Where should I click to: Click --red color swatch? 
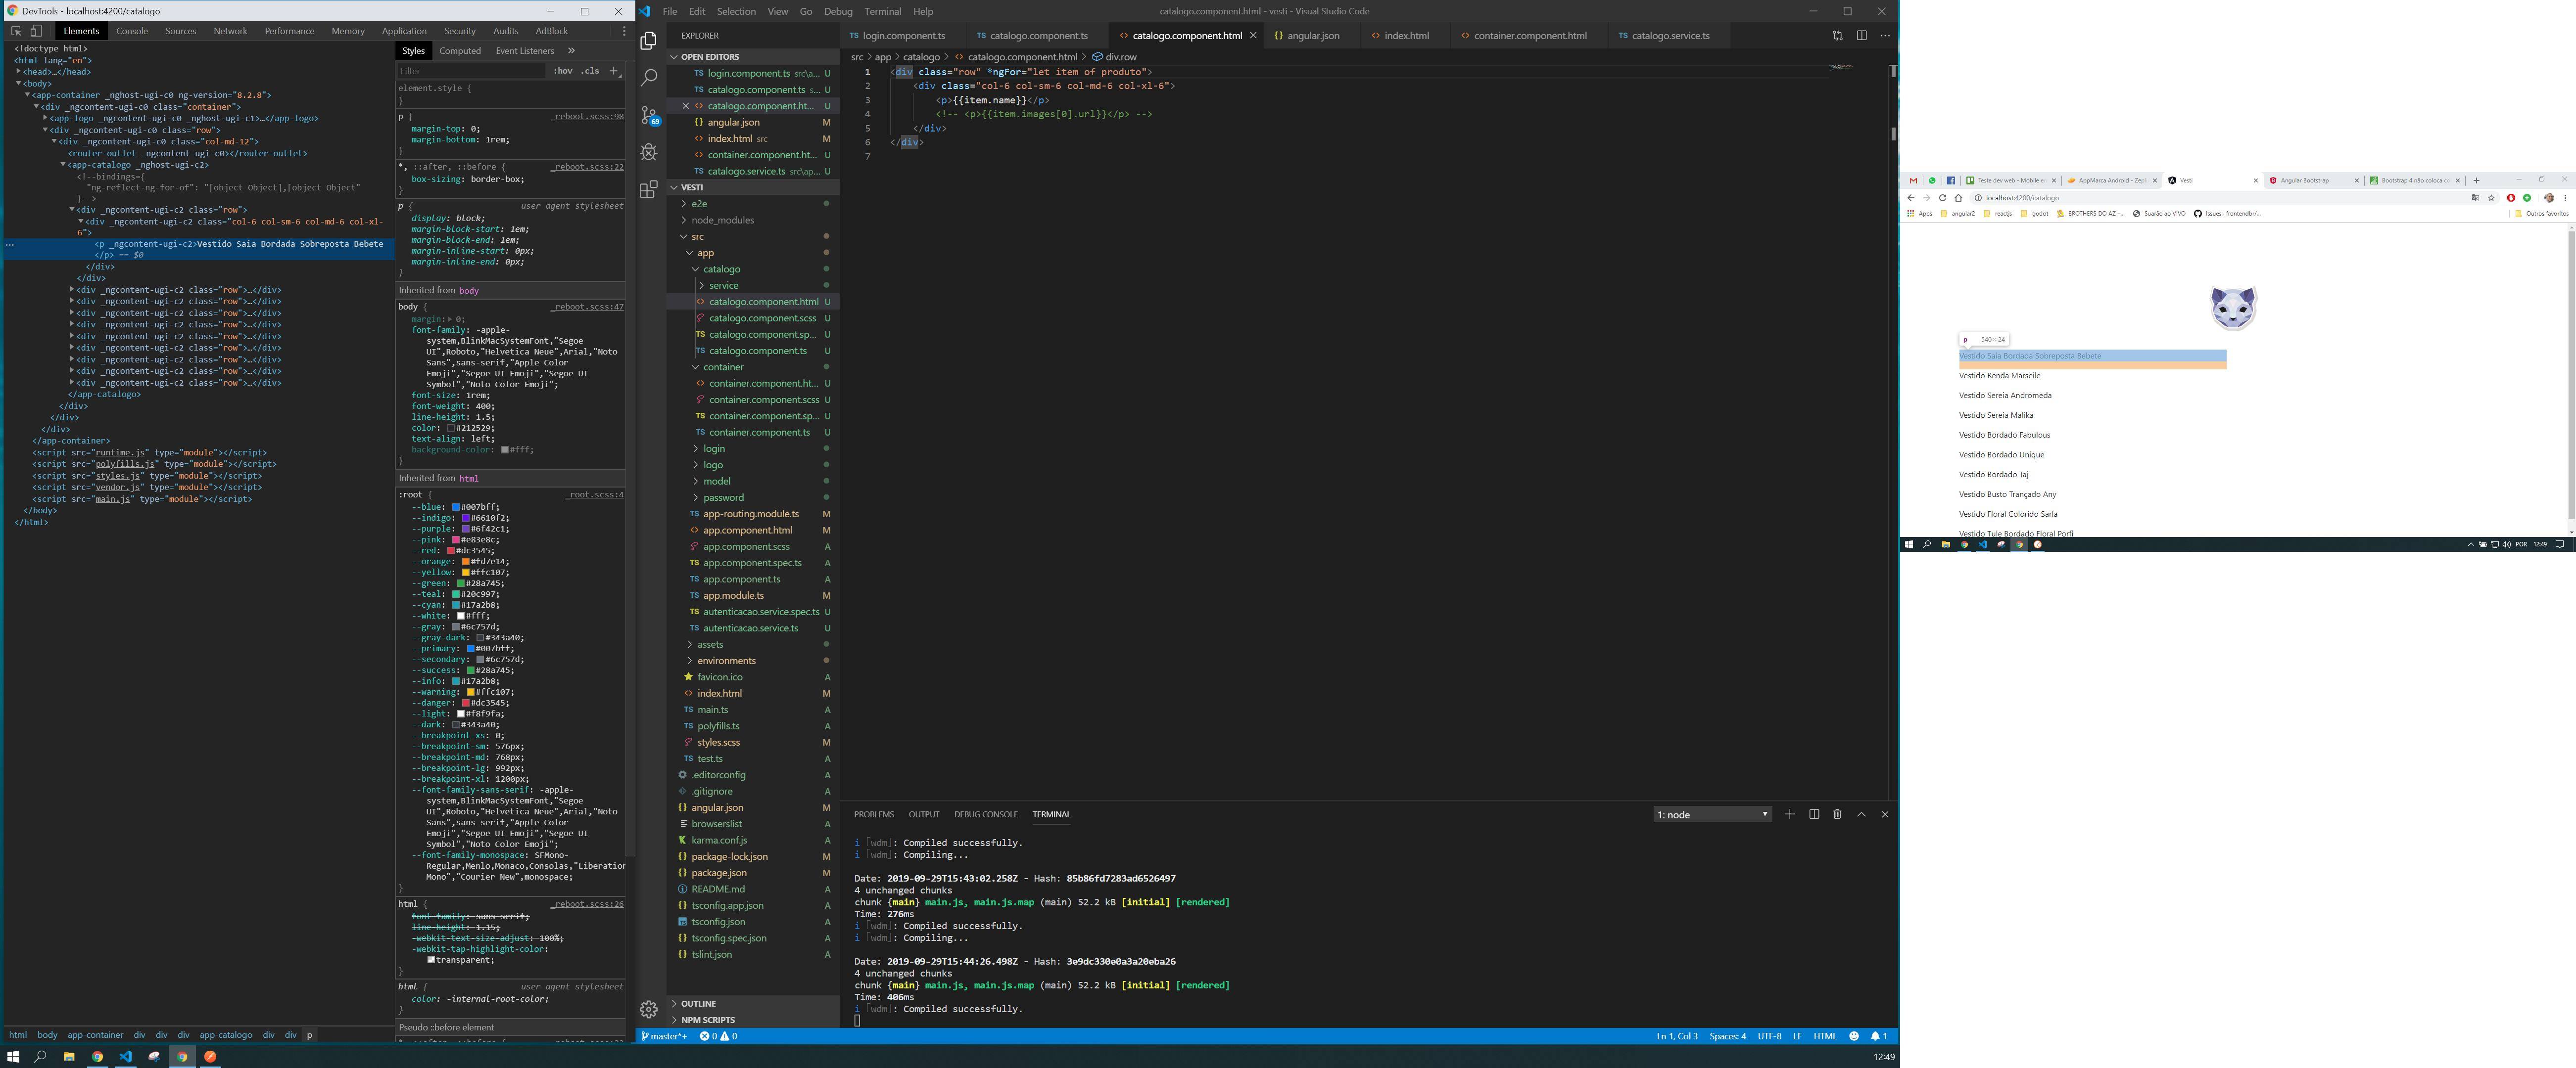click(x=451, y=550)
